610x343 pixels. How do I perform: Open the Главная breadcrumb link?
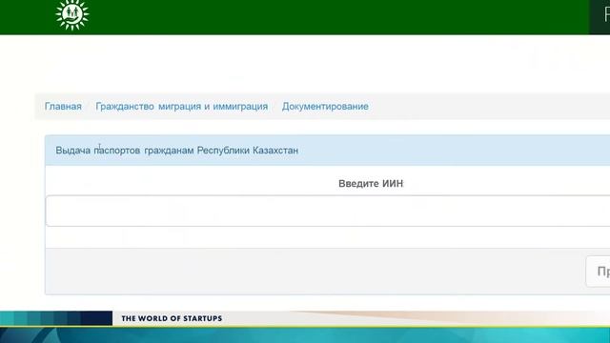pos(63,106)
